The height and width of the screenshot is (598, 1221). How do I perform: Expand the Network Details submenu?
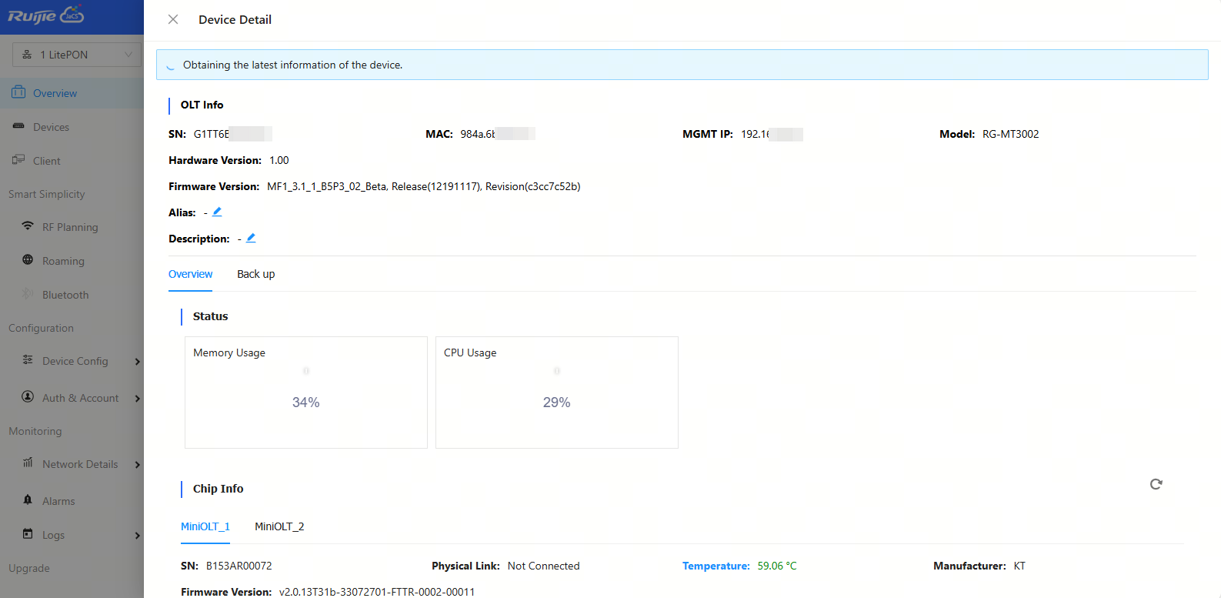tap(137, 465)
